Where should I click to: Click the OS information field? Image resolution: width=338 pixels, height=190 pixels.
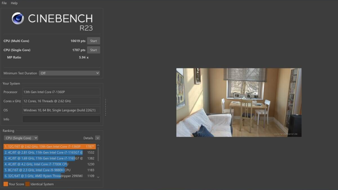click(61, 110)
